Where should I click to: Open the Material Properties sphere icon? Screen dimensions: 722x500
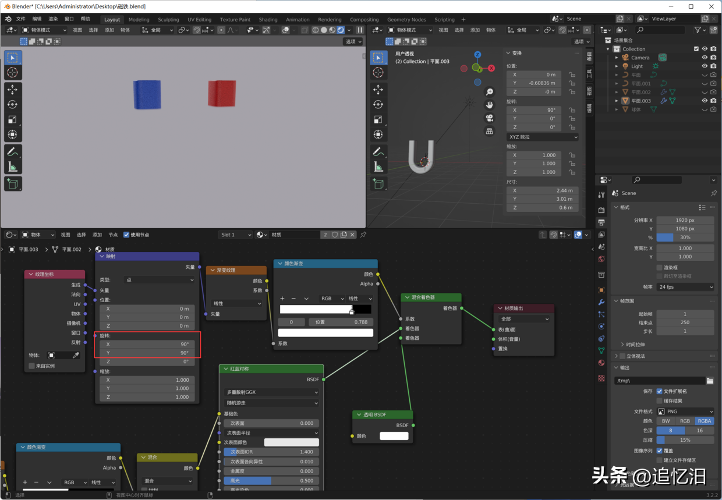(601, 363)
